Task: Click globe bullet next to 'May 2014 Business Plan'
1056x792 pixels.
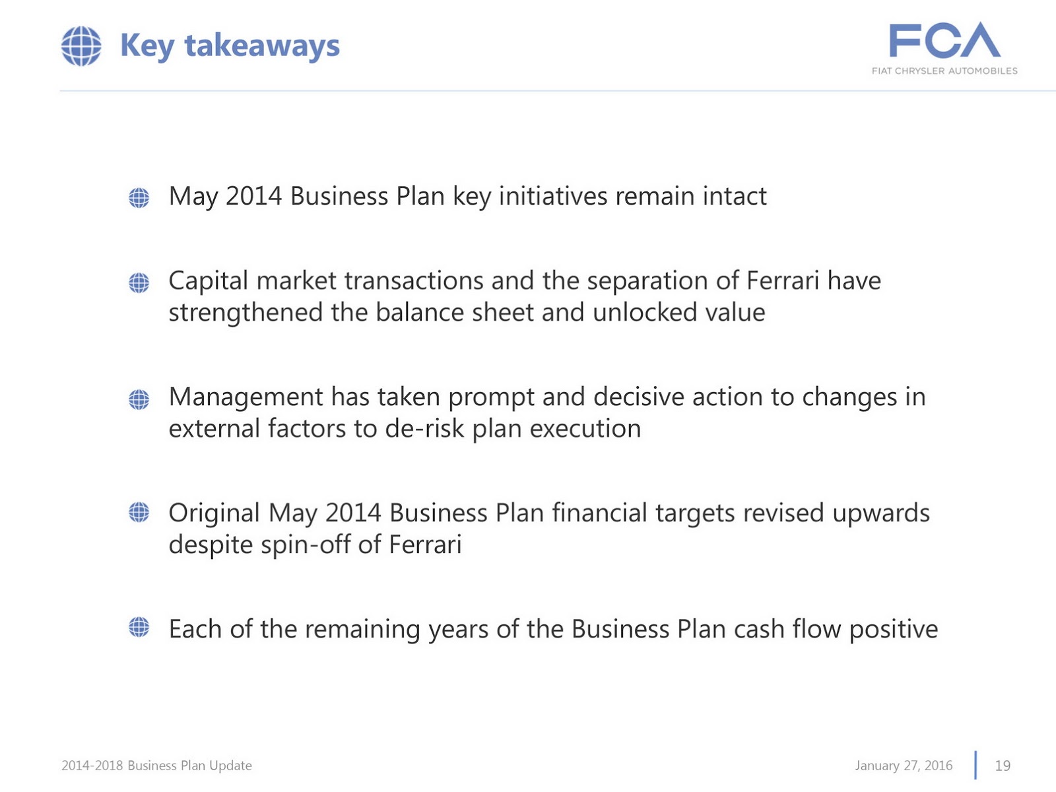Action: [139, 197]
